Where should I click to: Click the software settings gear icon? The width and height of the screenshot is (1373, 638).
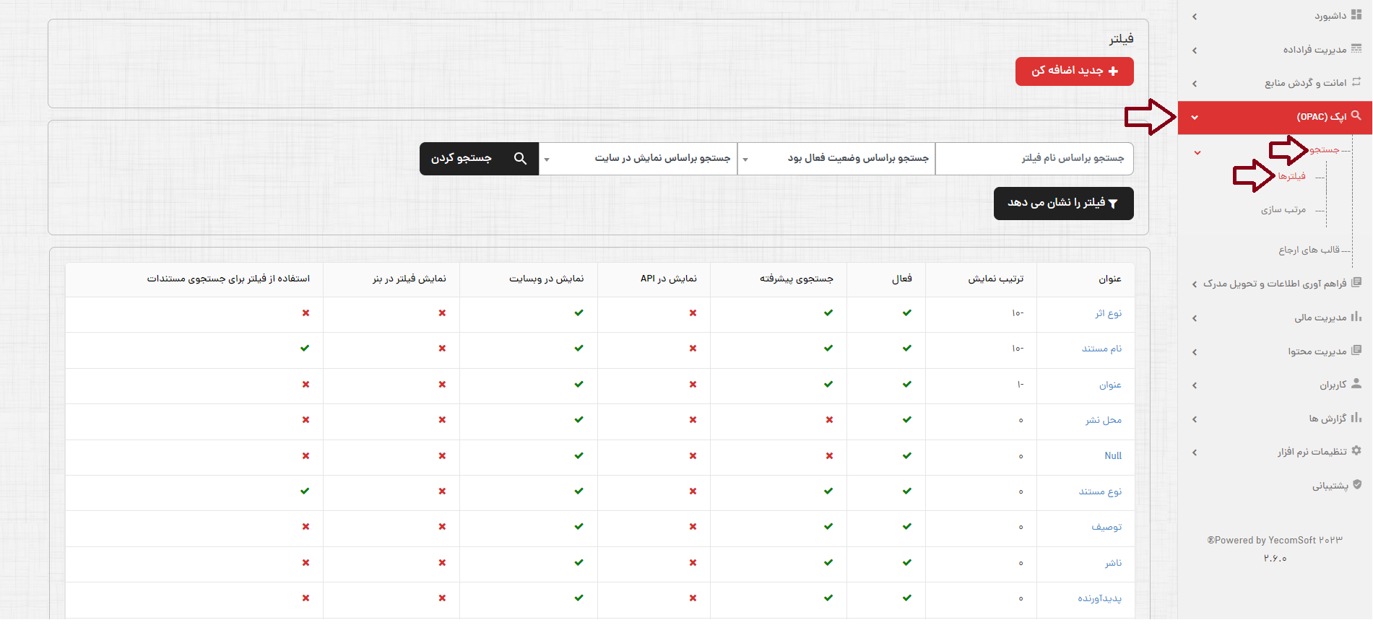(1356, 451)
